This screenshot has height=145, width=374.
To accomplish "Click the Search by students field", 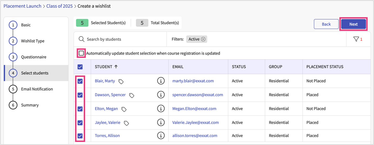I will coord(122,39).
